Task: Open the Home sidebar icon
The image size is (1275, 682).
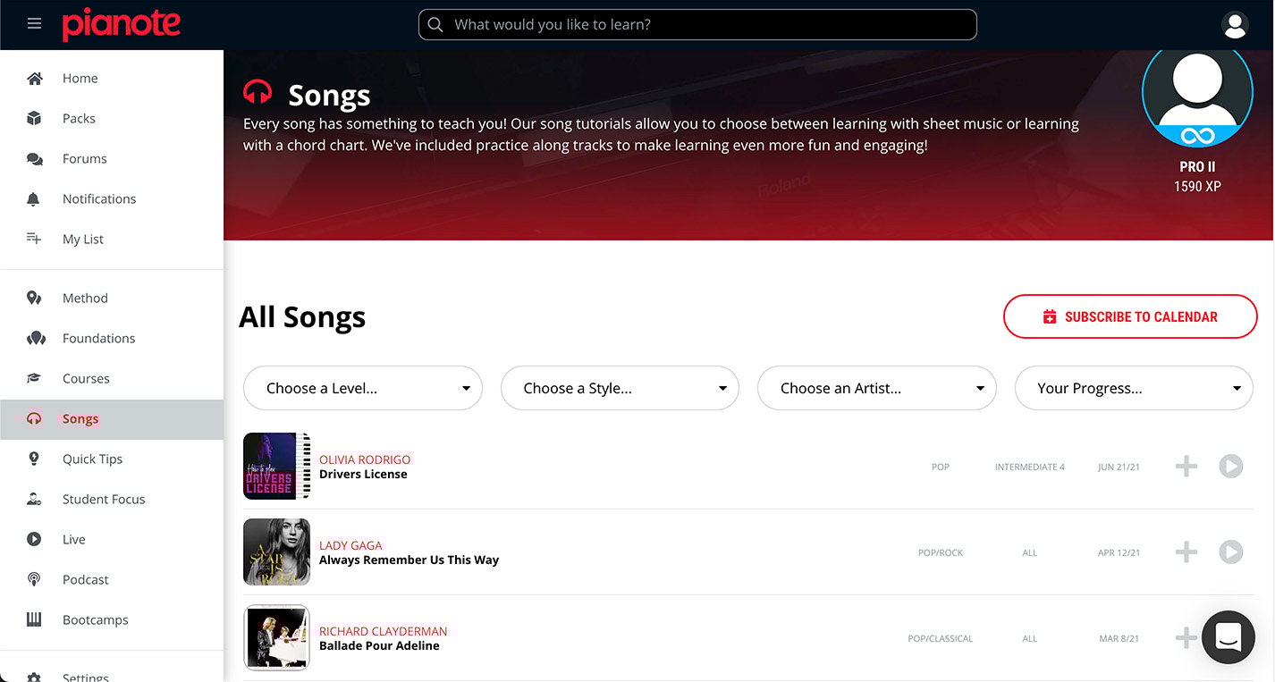Action: [34, 78]
